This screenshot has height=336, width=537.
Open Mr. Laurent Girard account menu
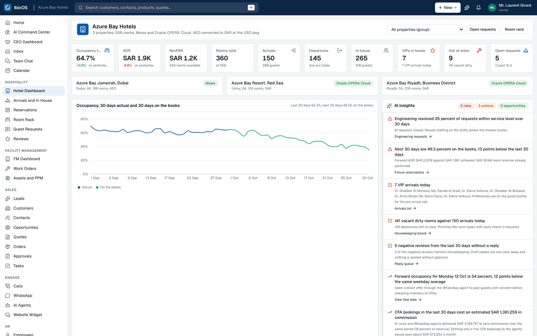click(x=510, y=7)
